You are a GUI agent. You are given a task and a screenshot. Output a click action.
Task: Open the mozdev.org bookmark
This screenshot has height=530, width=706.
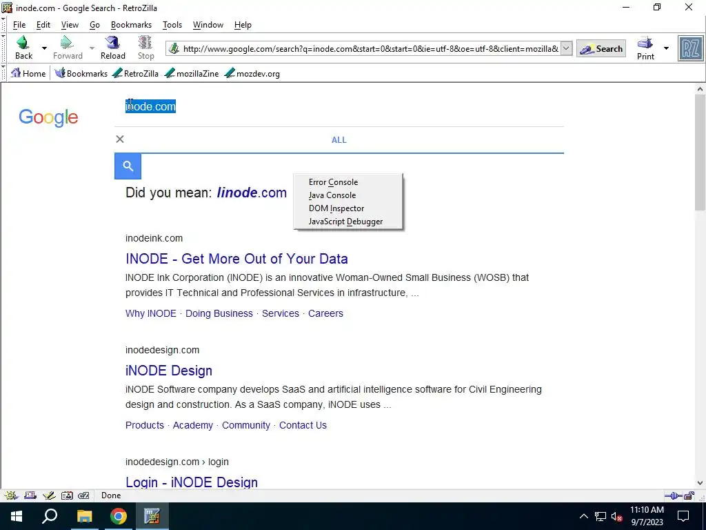(x=252, y=73)
